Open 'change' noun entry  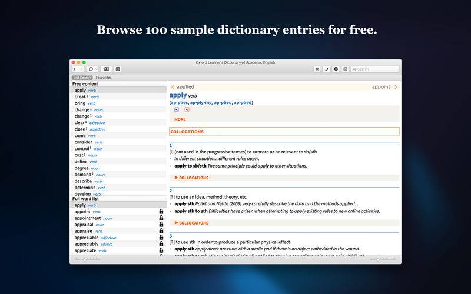118,110
